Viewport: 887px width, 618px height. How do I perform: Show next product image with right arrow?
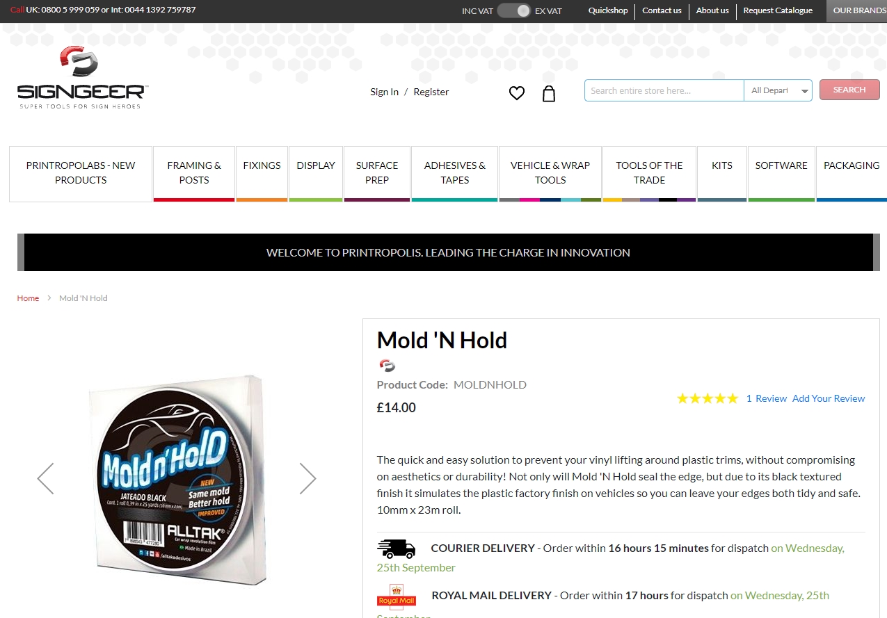tap(307, 478)
